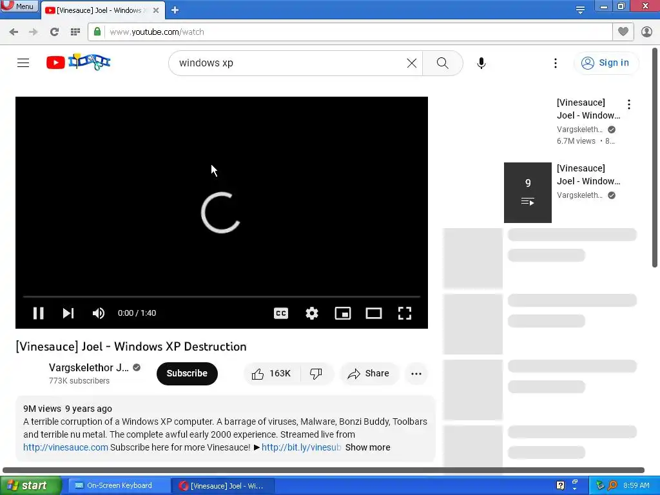Viewport: 660px width, 495px height.
Task: Open the help question mark tray icon
Action: pos(560,485)
